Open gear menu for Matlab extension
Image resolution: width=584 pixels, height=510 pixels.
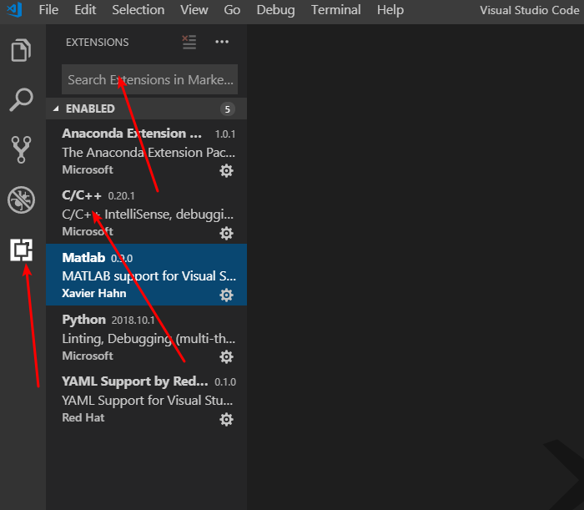(226, 295)
